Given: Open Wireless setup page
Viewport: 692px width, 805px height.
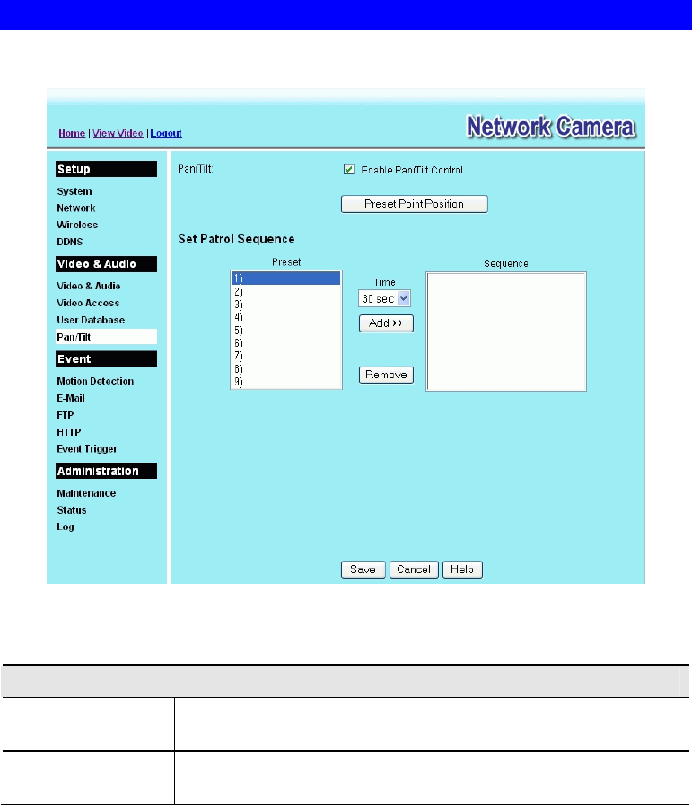Looking at the screenshot, I should point(77,225).
